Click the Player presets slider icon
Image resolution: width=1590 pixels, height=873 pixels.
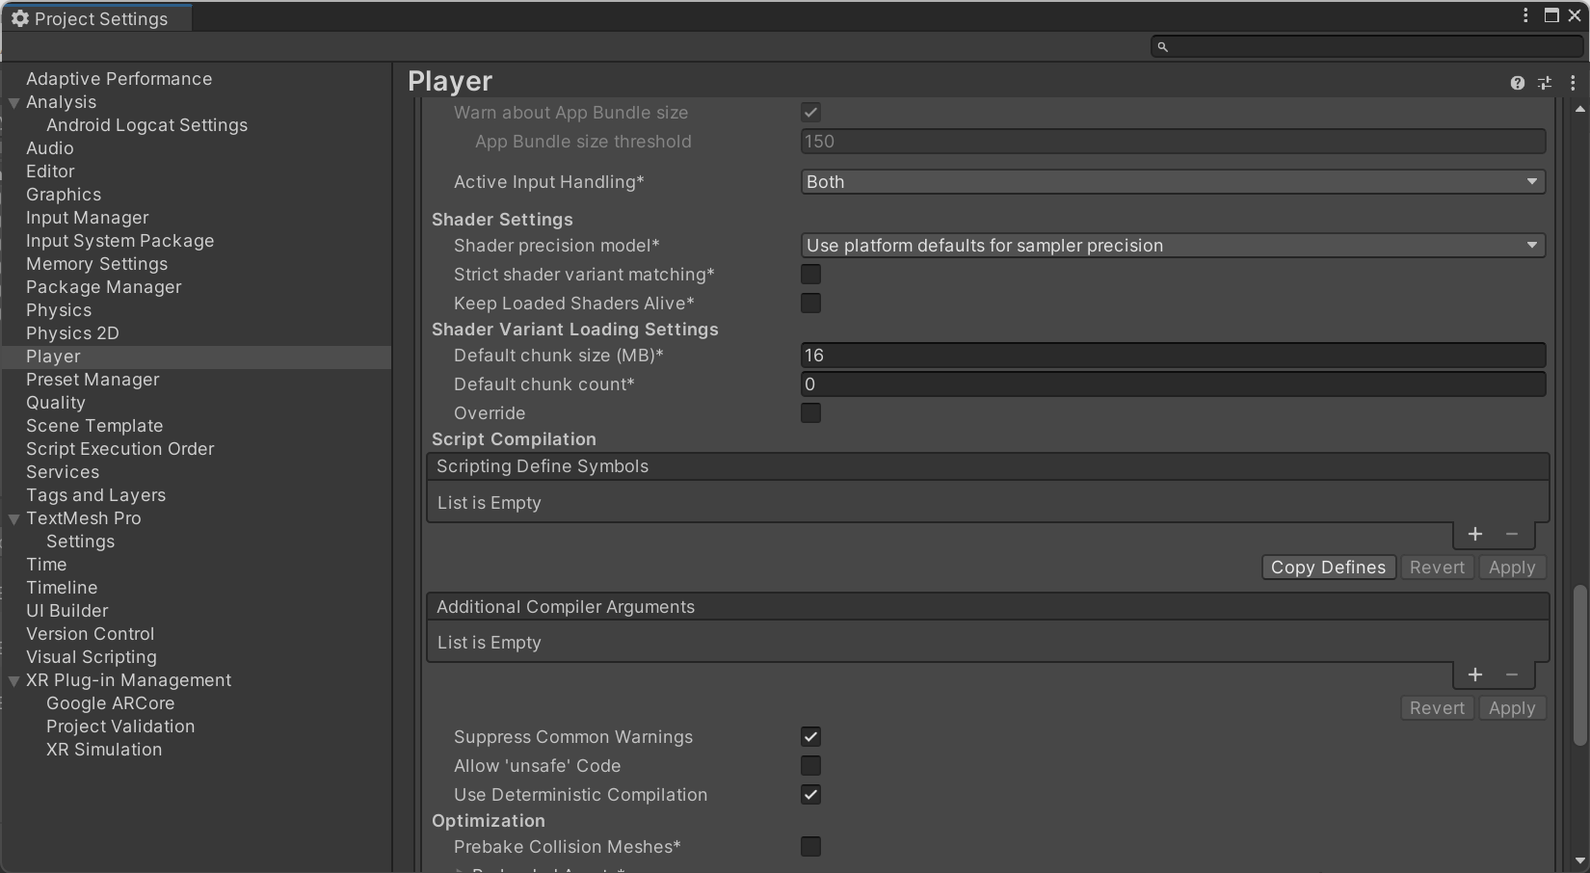click(1545, 83)
